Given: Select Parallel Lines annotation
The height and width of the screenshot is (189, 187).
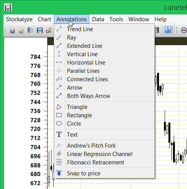Looking at the screenshot, I should [x=104, y=71].
